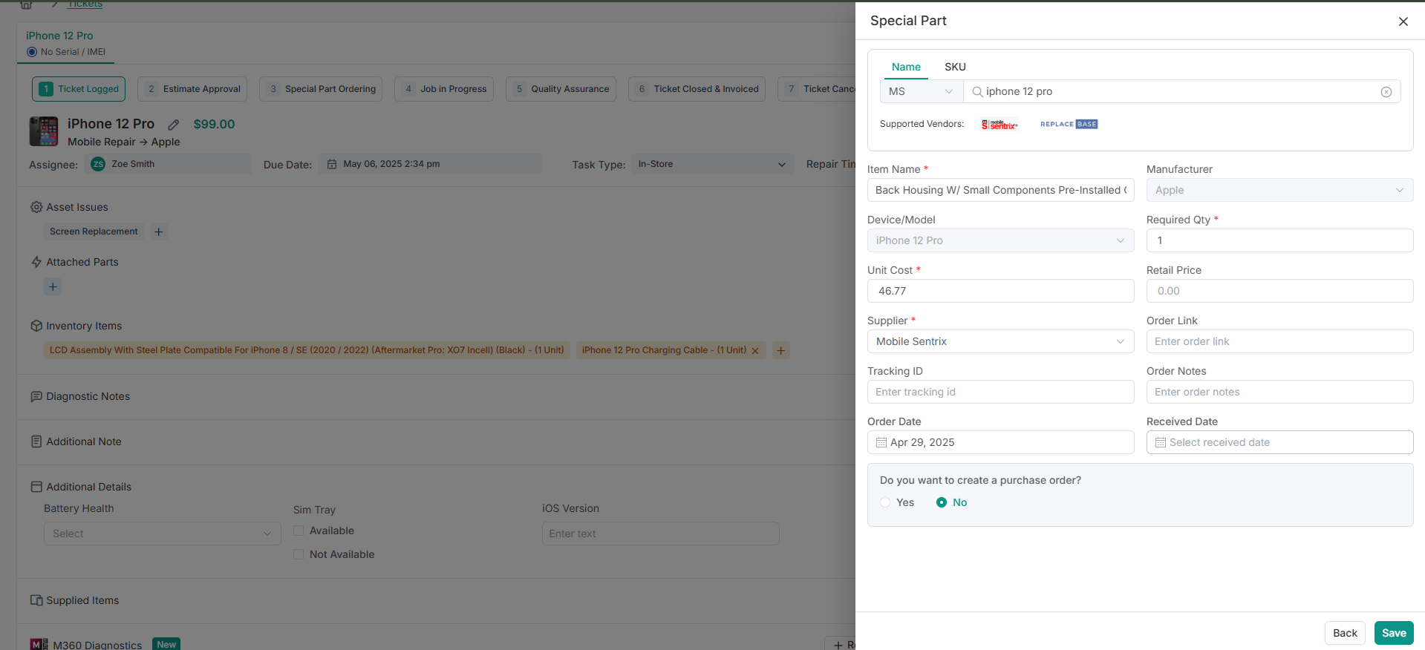Add an inventory item with plus icon
The height and width of the screenshot is (650, 1425).
pyautogui.click(x=780, y=350)
